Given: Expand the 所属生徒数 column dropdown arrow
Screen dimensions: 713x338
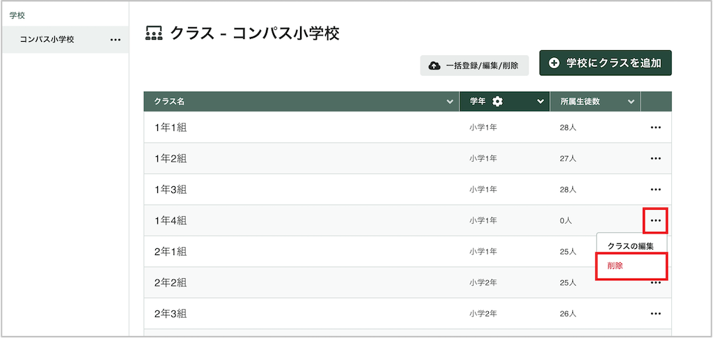Looking at the screenshot, I should pos(631,102).
